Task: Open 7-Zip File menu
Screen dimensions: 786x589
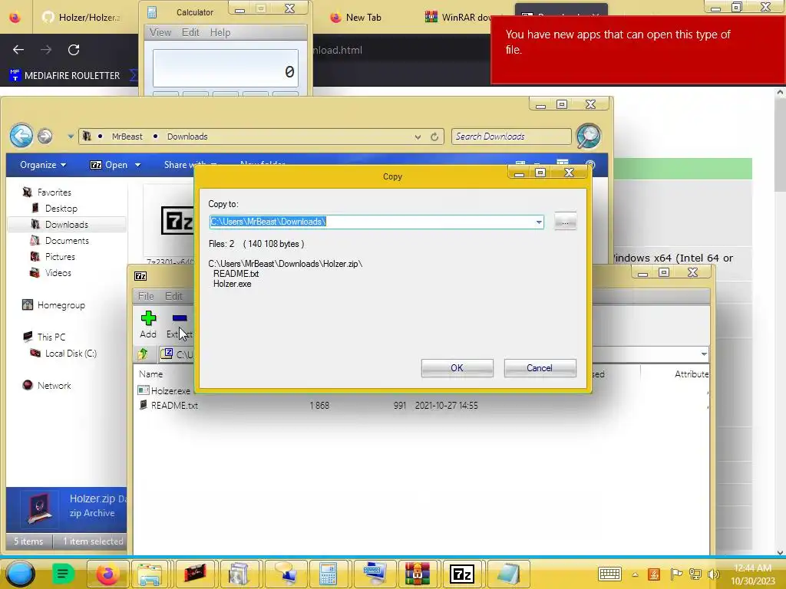Action: click(x=146, y=296)
